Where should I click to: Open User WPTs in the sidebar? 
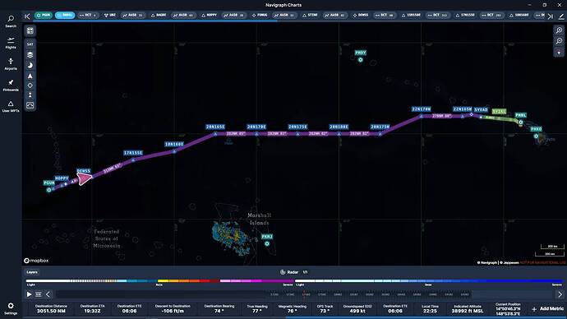[11, 106]
